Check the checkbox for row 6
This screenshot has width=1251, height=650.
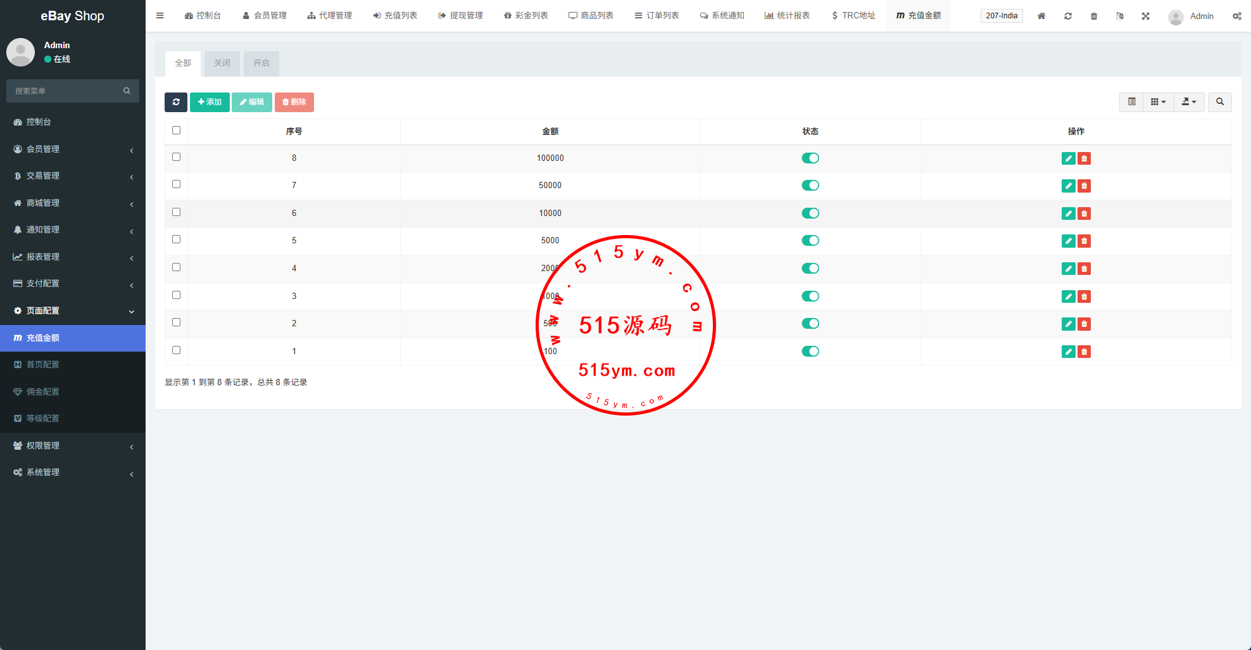176,212
